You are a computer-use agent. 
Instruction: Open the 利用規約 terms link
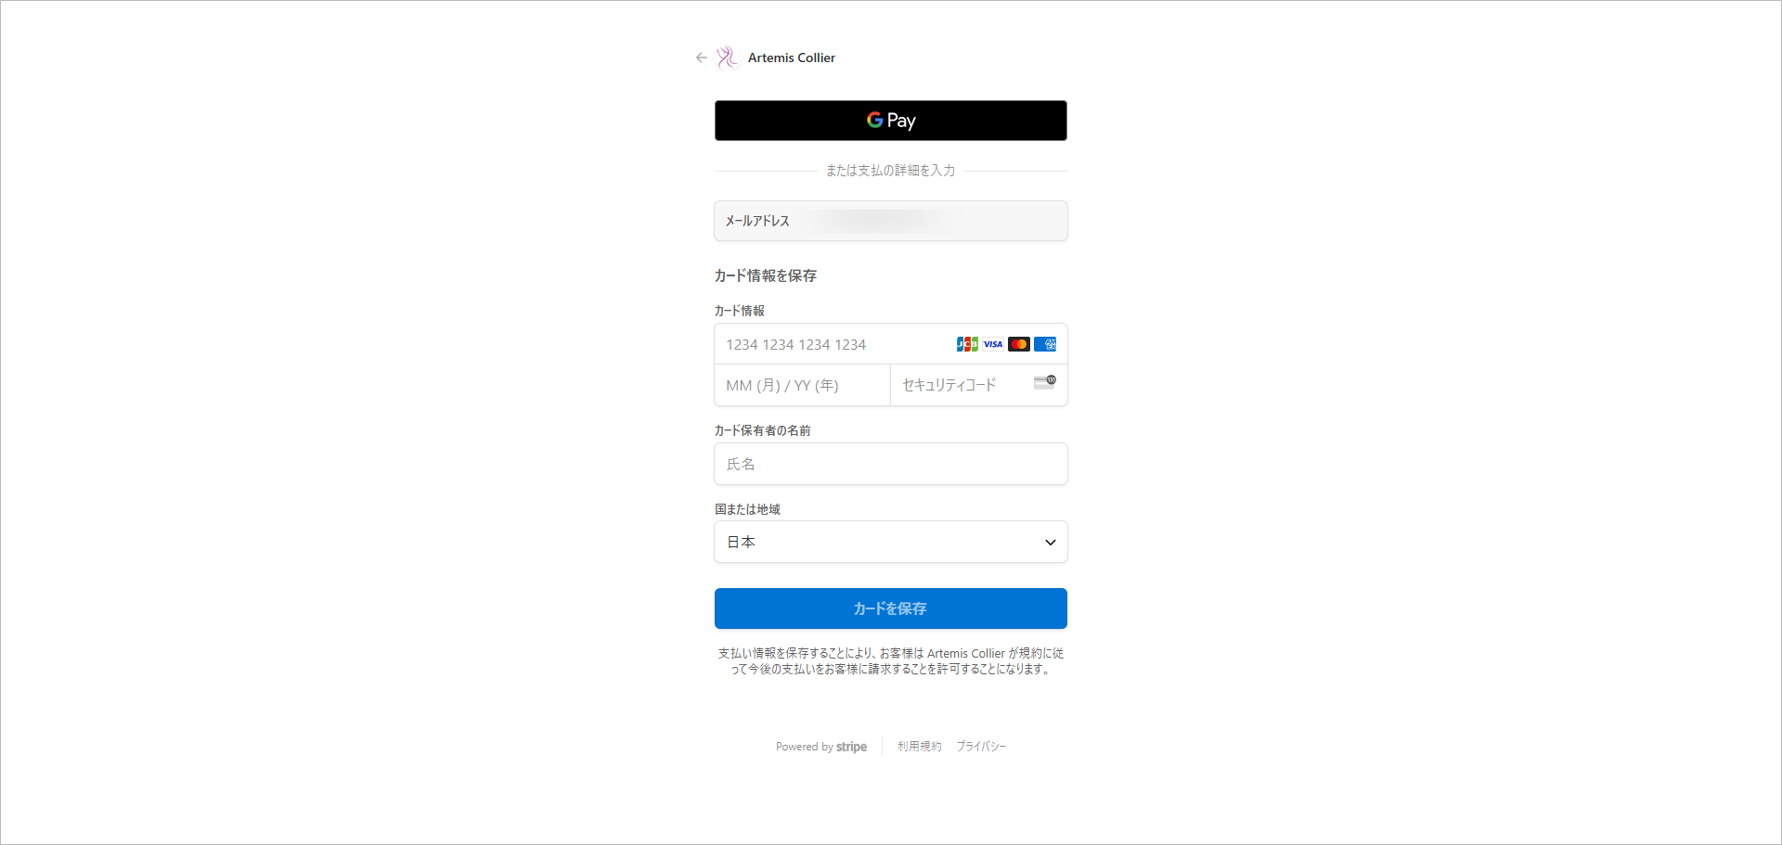tap(919, 747)
